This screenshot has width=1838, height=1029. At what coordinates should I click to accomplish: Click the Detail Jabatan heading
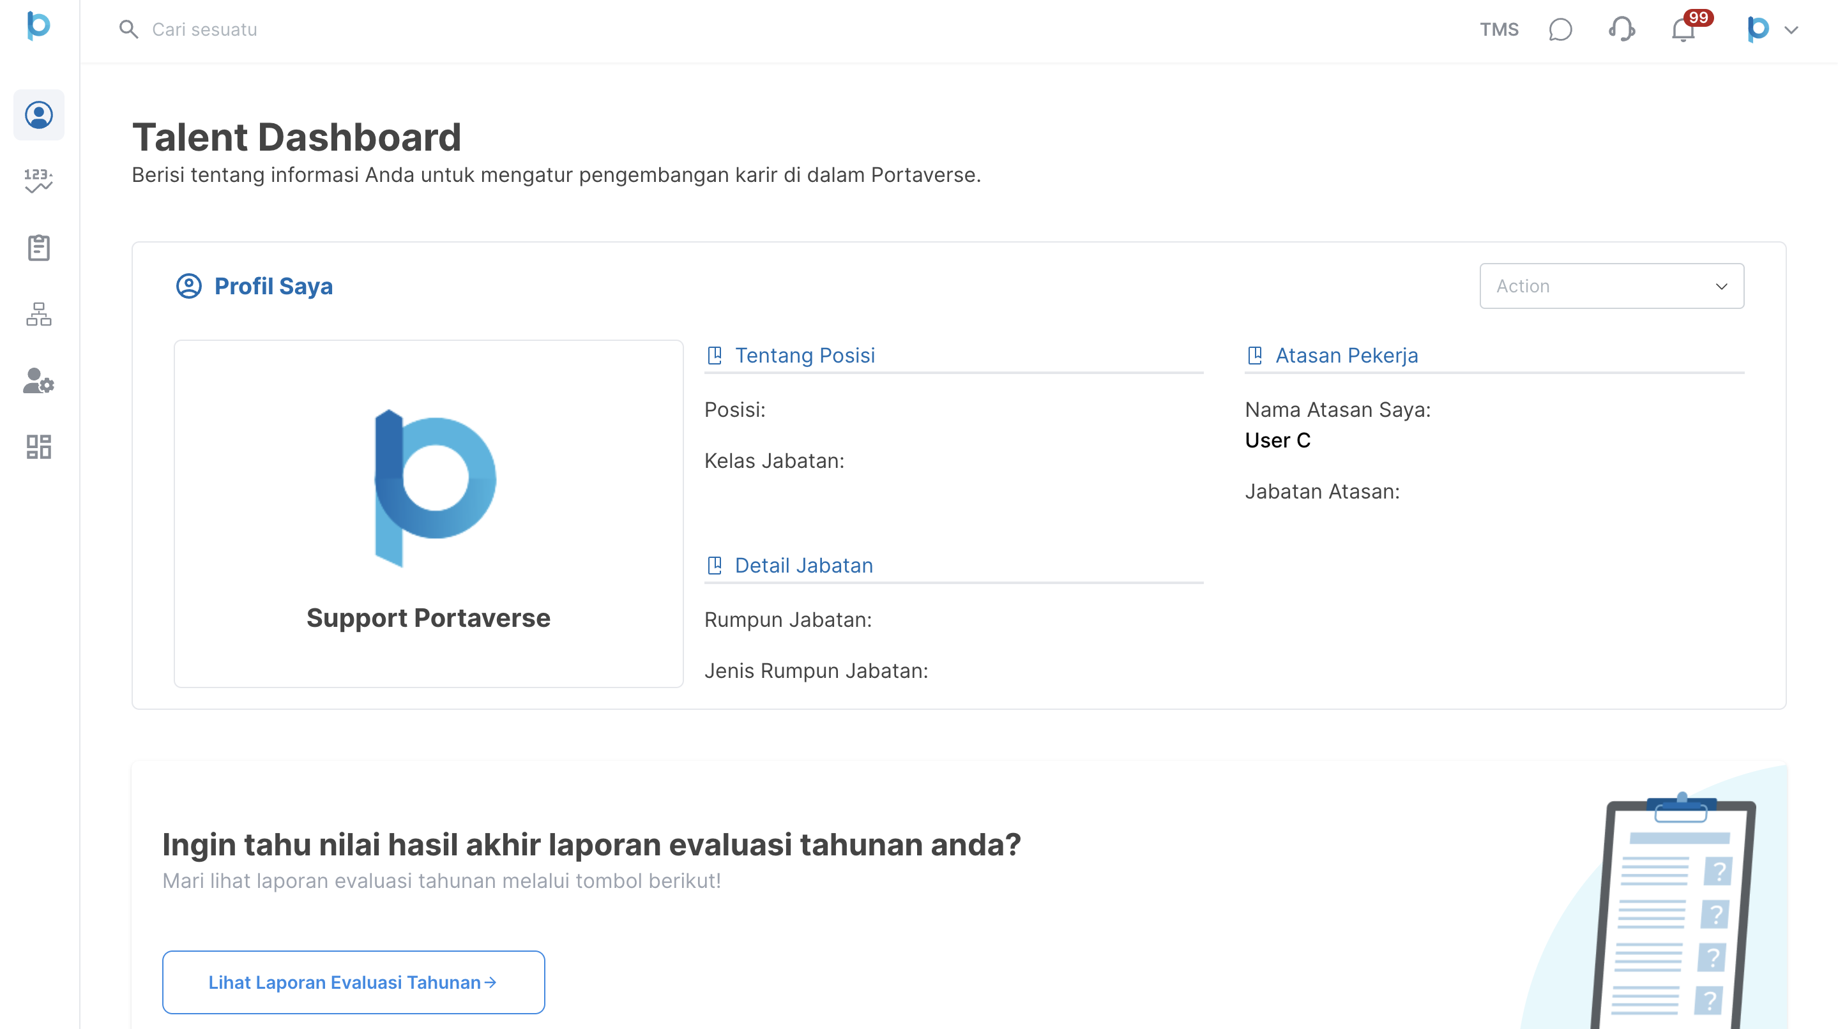pyautogui.click(x=803, y=566)
